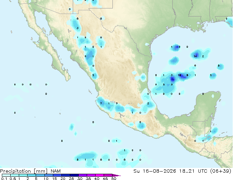Select the legend swatch between 2 and 5
The width and height of the screenshot is (233, 180).
(32, 175)
